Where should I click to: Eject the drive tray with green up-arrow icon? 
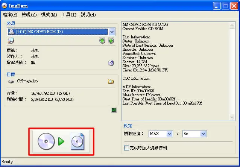coord(102,41)
